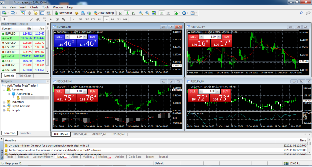Screen dimensions: 312x167
Task: Zoom in on the chart with the magnifier icon
Action: [141, 13]
